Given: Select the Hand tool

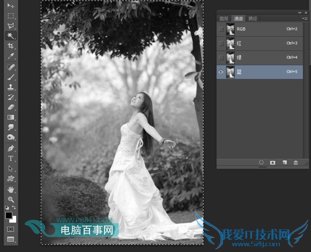Looking at the screenshot, I should (x=11, y=190).
